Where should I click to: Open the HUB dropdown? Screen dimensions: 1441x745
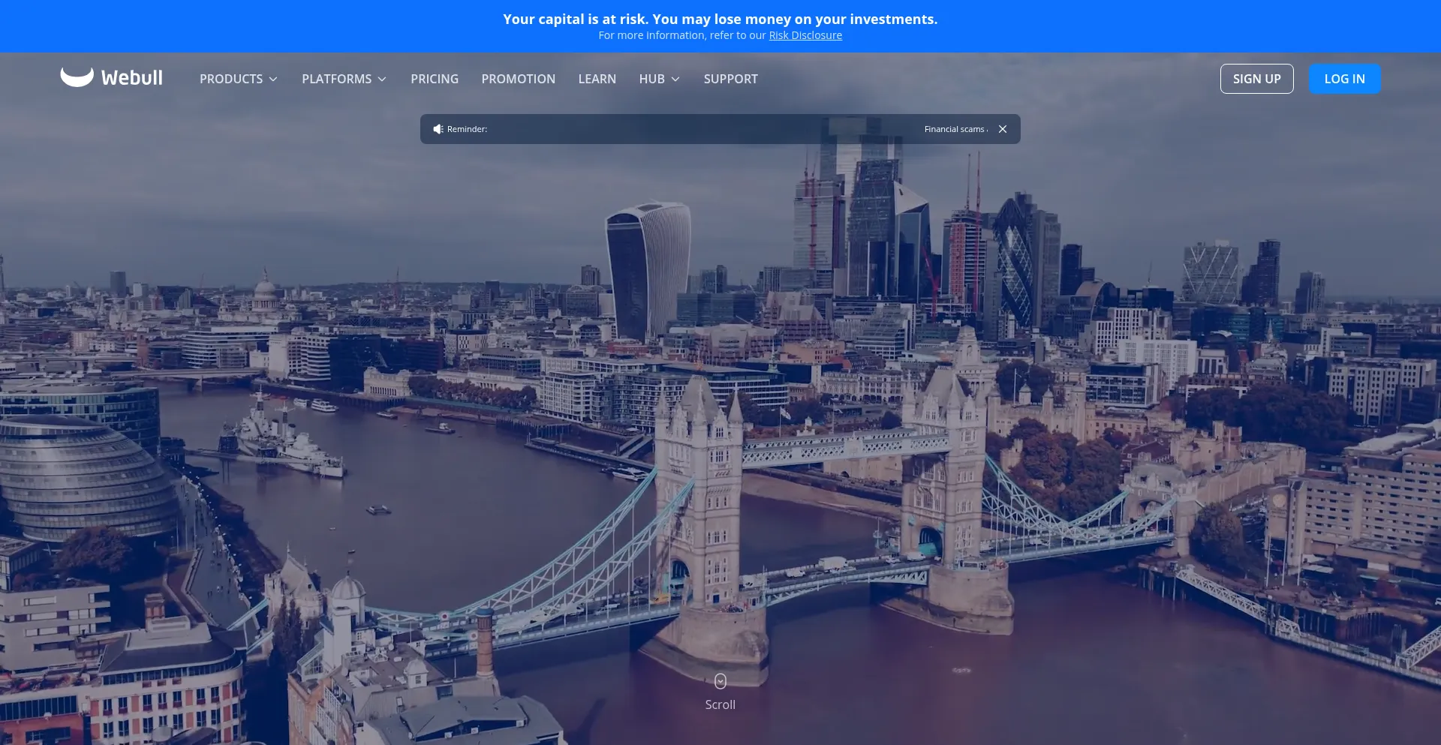click(658, 79)
